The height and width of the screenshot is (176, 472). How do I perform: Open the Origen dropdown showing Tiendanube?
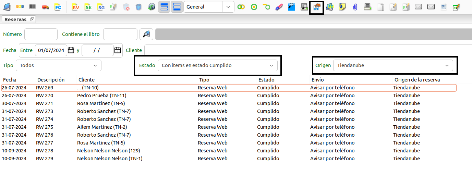[393, 65]
